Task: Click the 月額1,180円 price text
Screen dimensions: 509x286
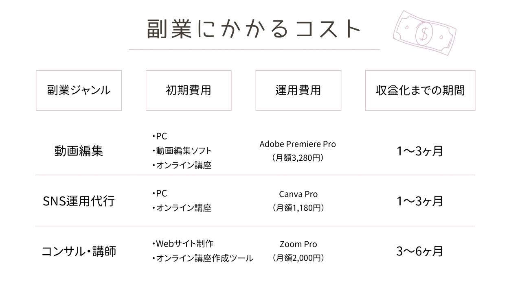Action: point(298,208)
